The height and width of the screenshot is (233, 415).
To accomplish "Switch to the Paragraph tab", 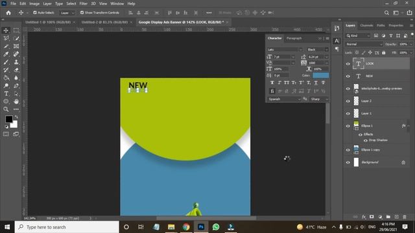I will click(294, 38).
